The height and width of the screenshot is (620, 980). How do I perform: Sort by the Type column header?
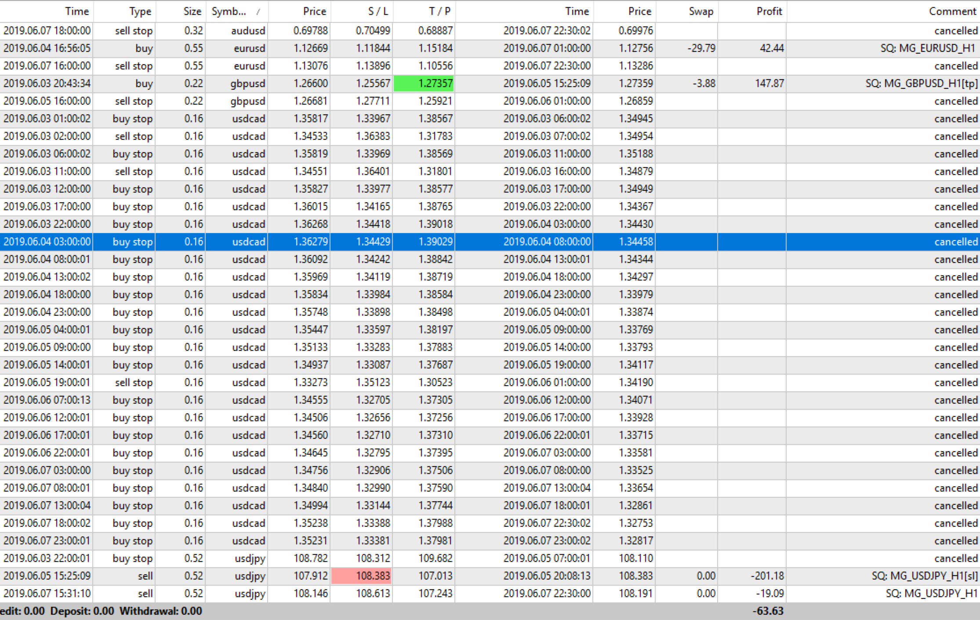140,11
